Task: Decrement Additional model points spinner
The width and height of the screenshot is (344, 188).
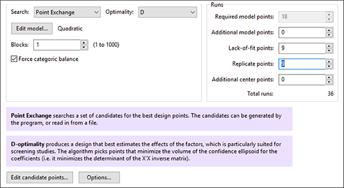Action: point(329,34)
